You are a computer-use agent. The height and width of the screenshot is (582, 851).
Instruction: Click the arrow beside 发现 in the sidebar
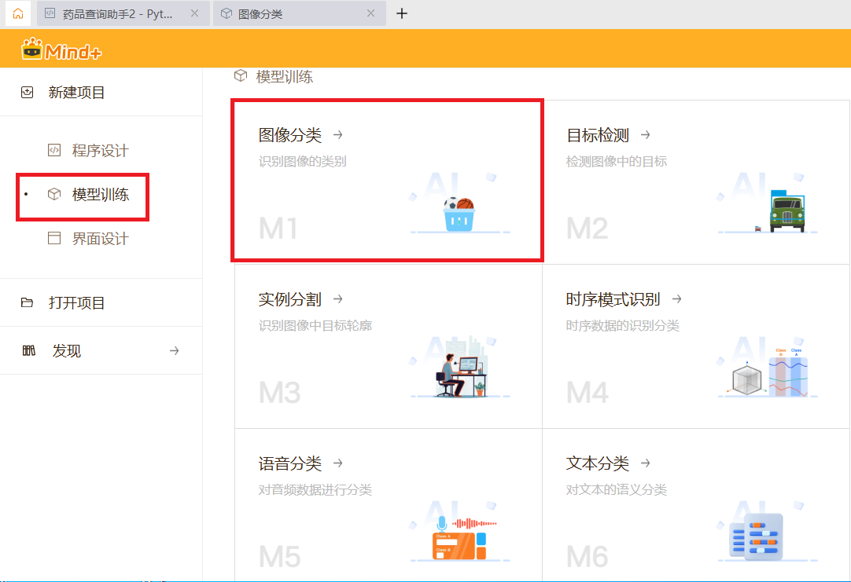174,351
